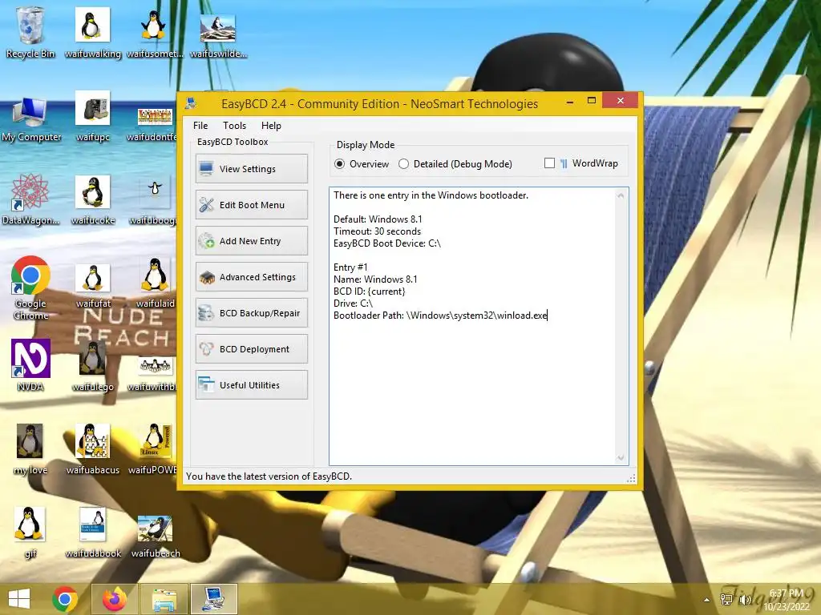Open BCD Deployment section
This screenshot has height=615, width=821.
(x=251, y=349)
